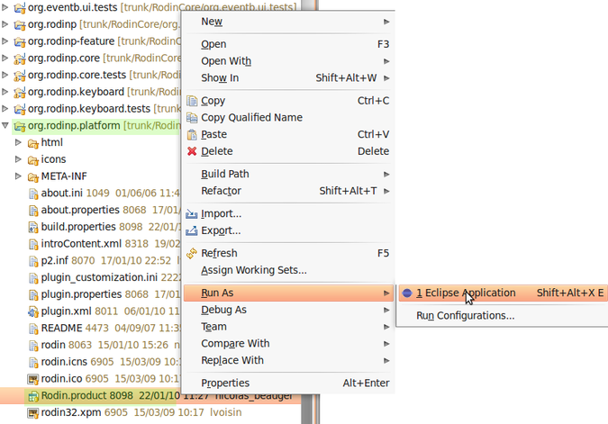Open the Replace With submenu
608x424 pixels.
point(287,360)
